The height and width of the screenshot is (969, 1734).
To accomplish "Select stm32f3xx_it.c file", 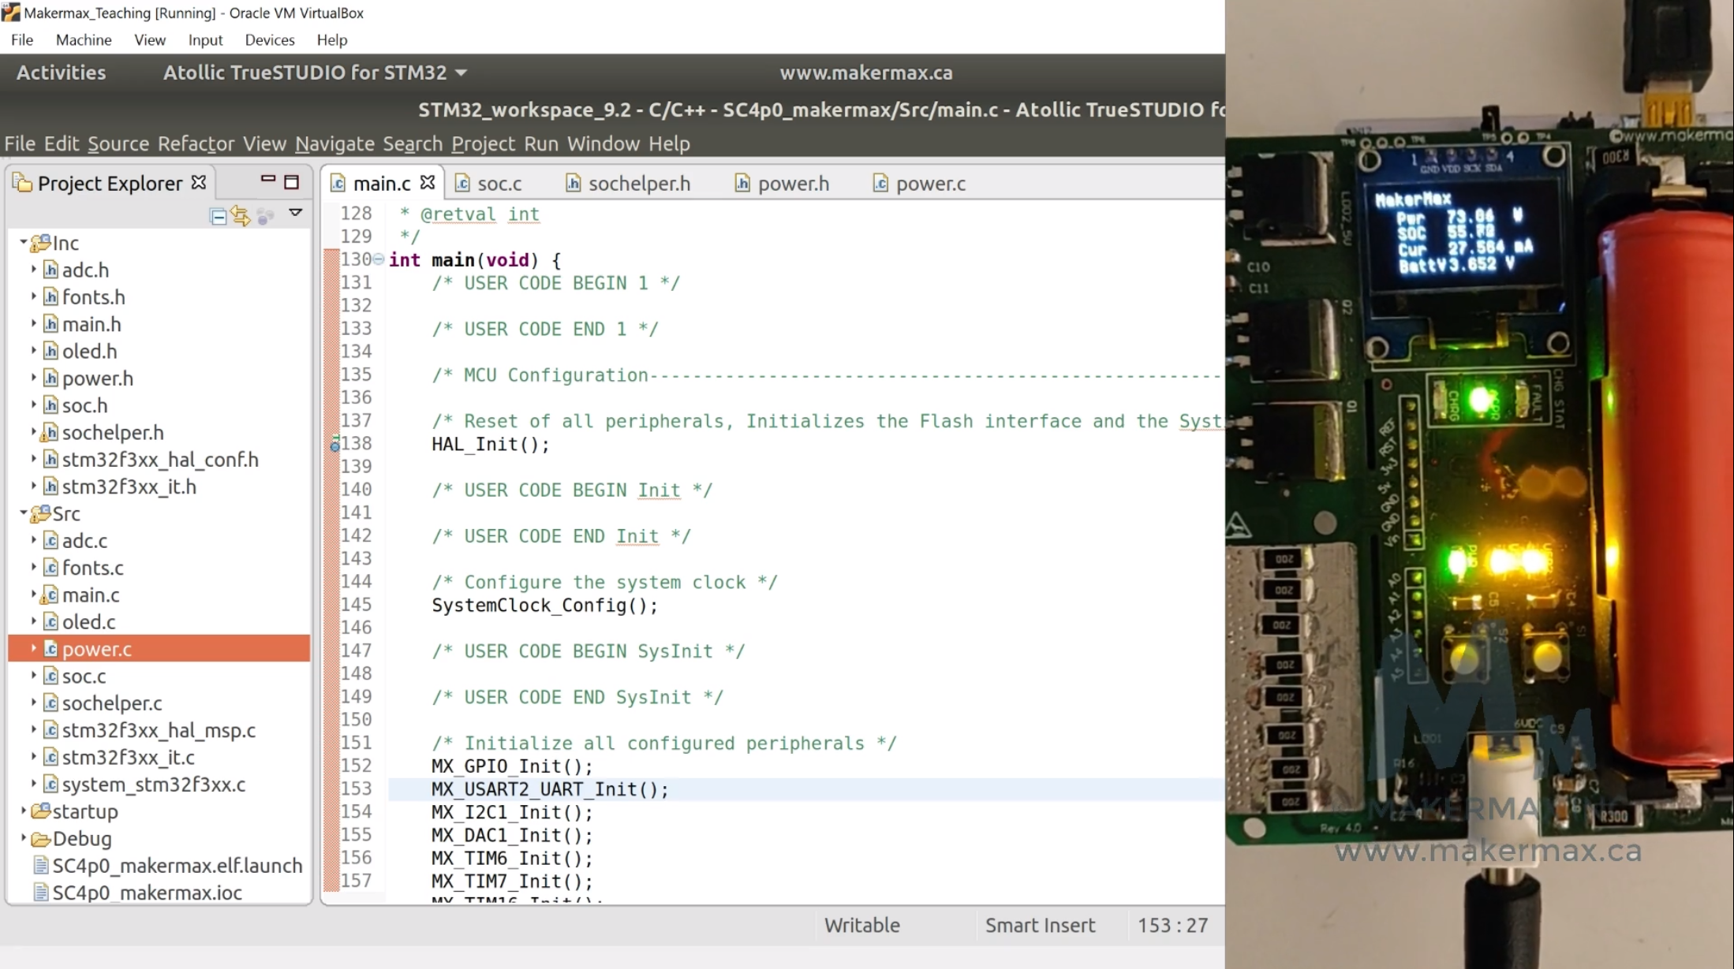I will [129, 757].
